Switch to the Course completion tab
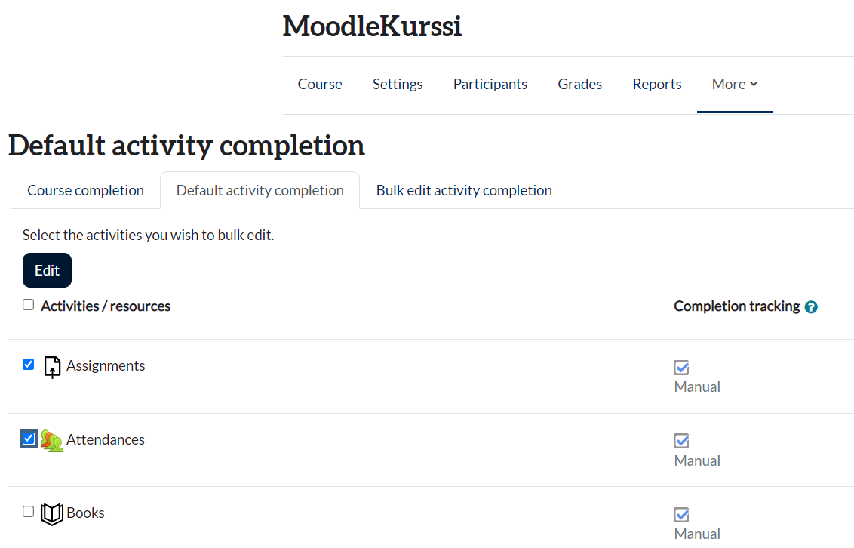Screen dimensions: 854x548 [x=85, y=191]
